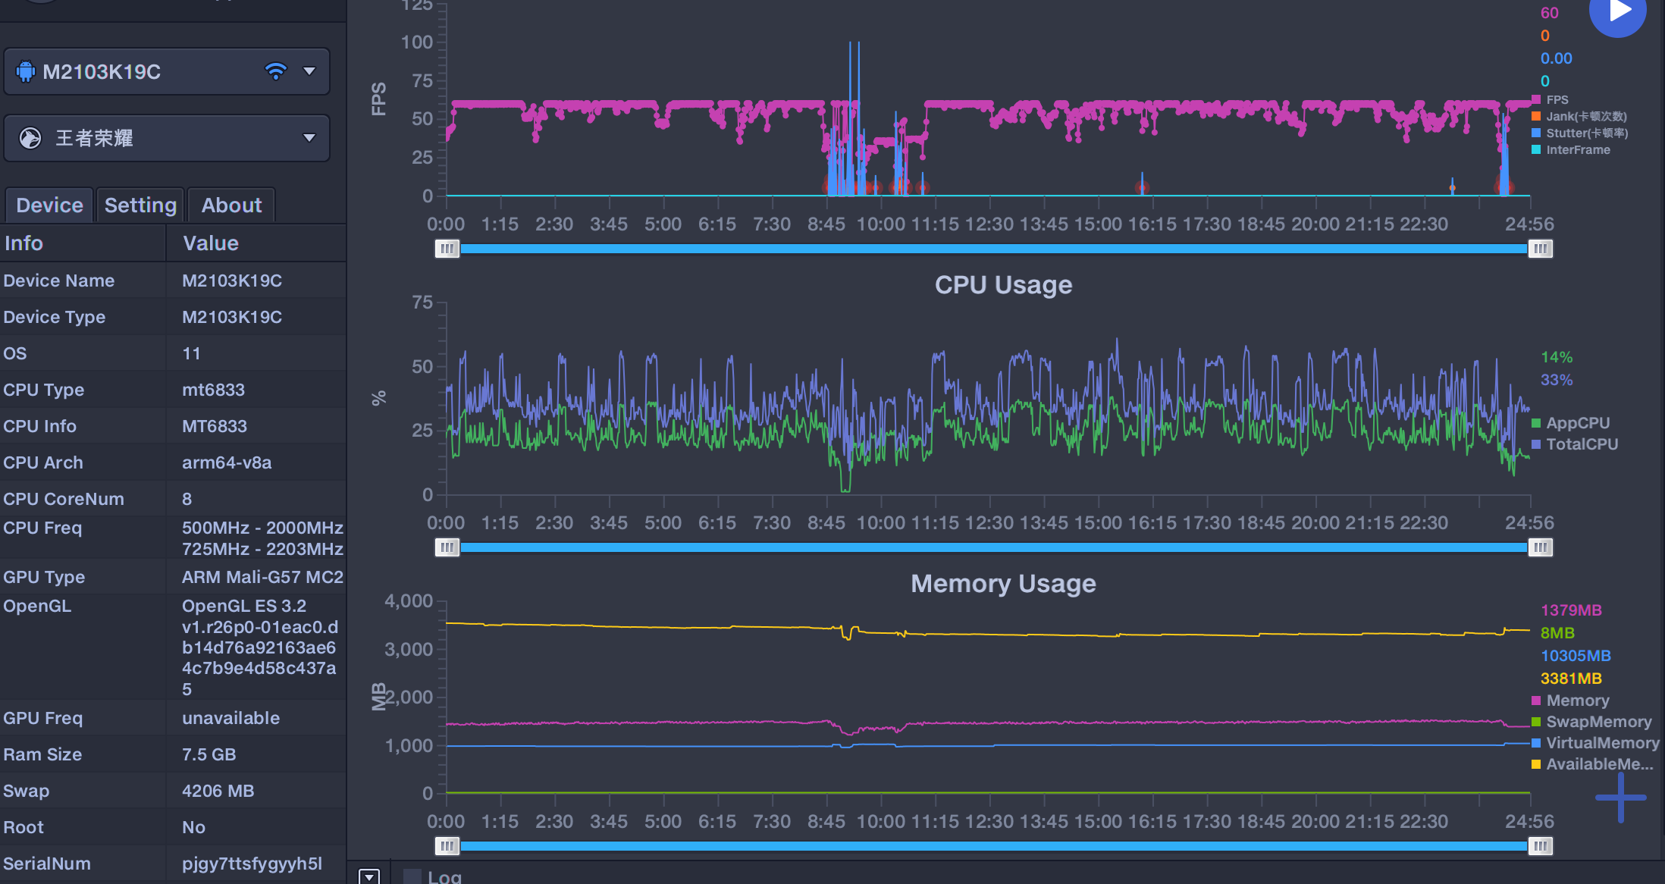The height and width of the screenshot is (884, 1665).
Task: Expand the About tab menu
Action: coord(231,205)
